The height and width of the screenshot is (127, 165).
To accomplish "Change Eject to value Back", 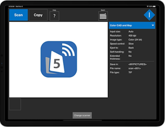I will click(x=131, y=48).
